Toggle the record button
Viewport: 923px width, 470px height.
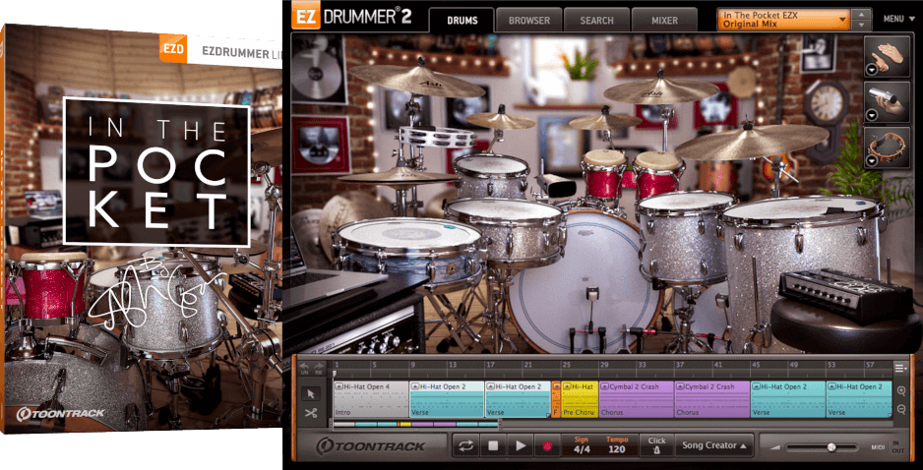point(547,445)
